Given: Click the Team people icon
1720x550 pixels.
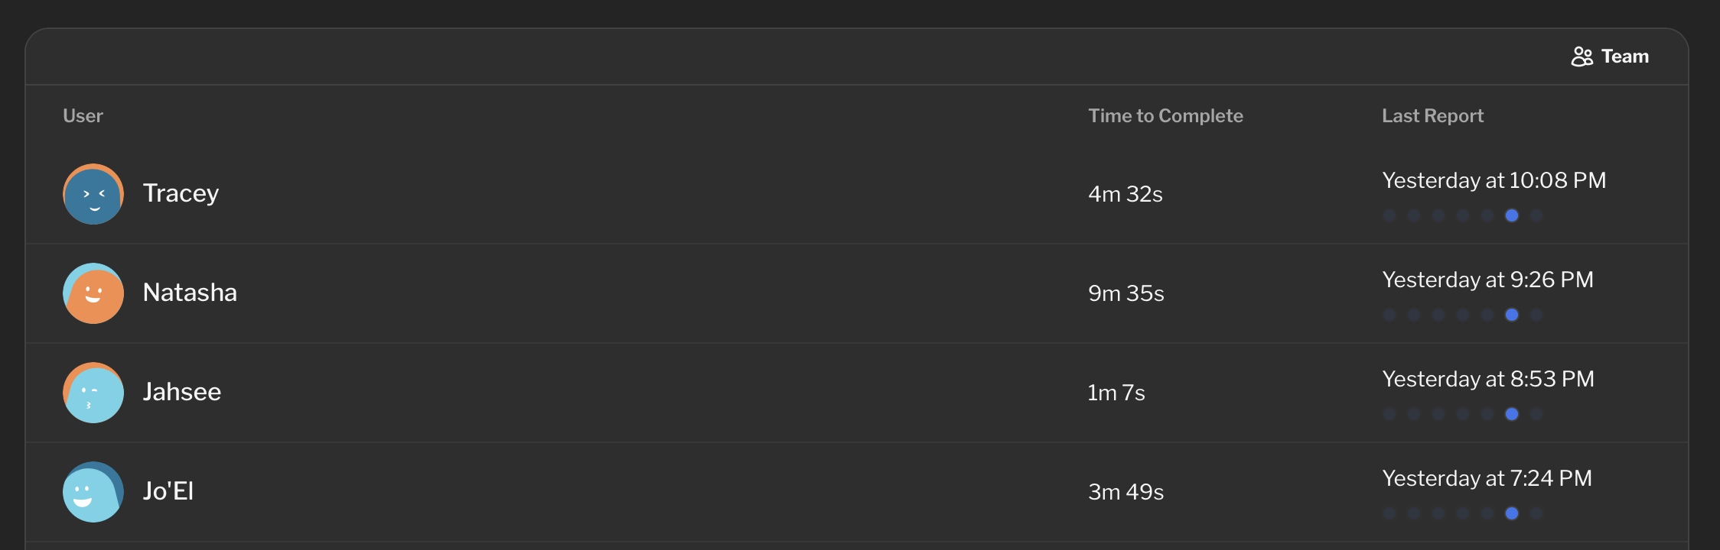Looking at the screenshot, I should pos(1582,57).
